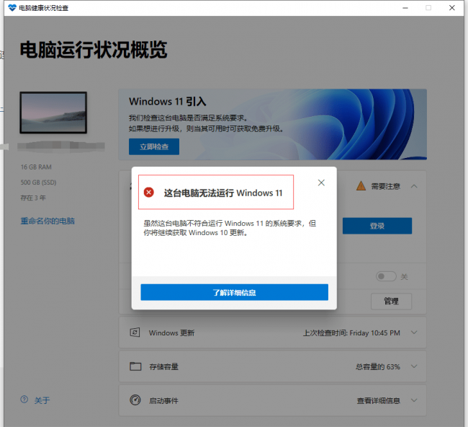Viewport: 468px width, 427px height.
Task: Click the 存在 3 年 text
Action: (33, 198)
